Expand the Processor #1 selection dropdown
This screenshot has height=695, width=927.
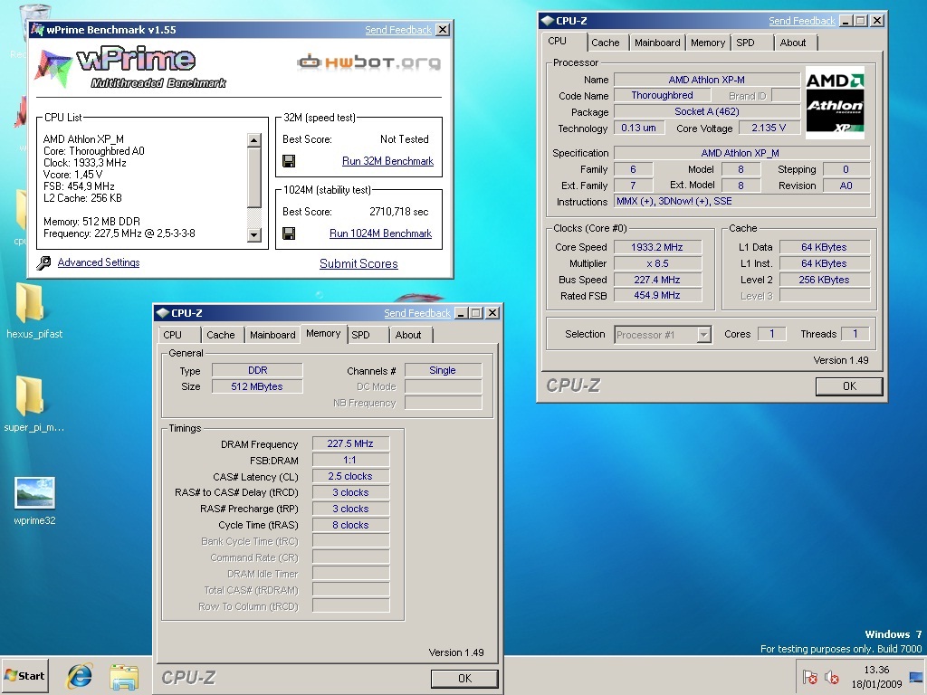click(x=702, y=335)
